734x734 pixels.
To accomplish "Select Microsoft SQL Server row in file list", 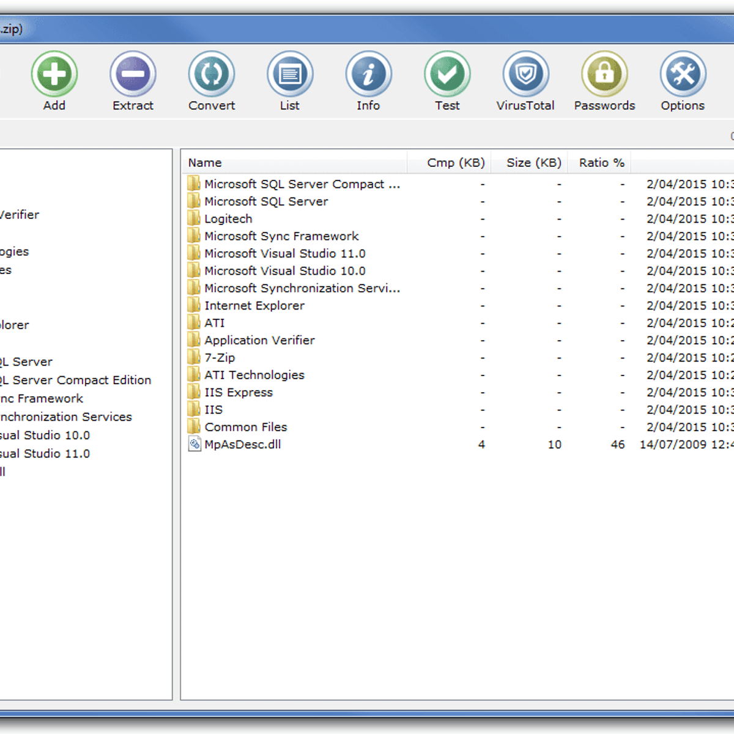I will coord(266,201).
